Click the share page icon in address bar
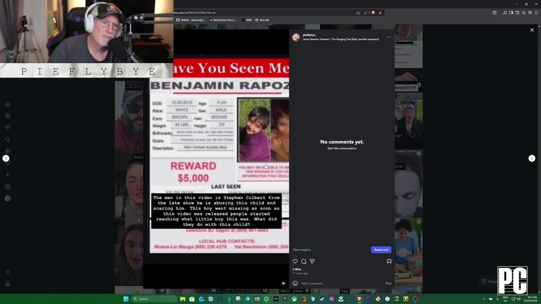 (366, 13)
